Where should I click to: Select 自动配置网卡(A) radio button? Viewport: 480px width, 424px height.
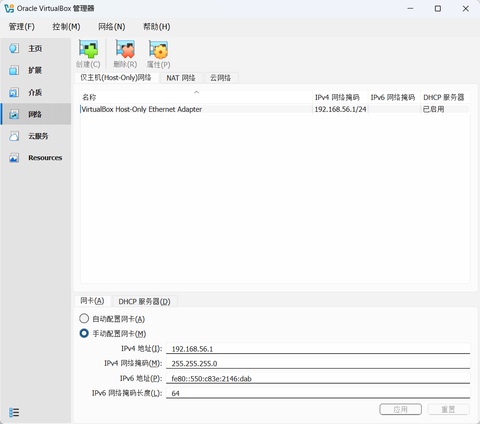[84, 319]
